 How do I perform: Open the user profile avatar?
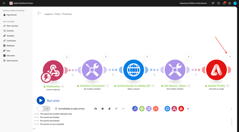pyautogui.click(x=235, y=3)
